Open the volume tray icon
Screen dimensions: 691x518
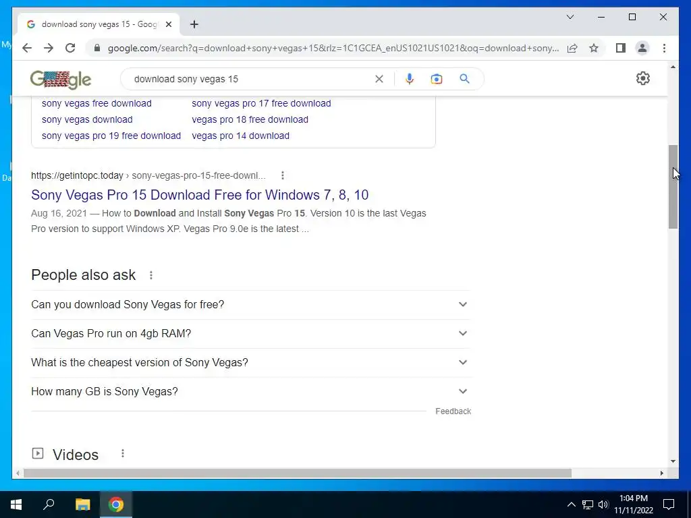click(x=603, y=505)
